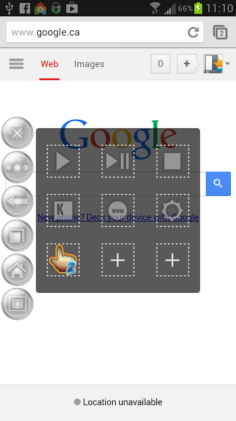Screen dimensions: 236x421
Task: Tap the floating nested squares button
Action: [17, 304]
